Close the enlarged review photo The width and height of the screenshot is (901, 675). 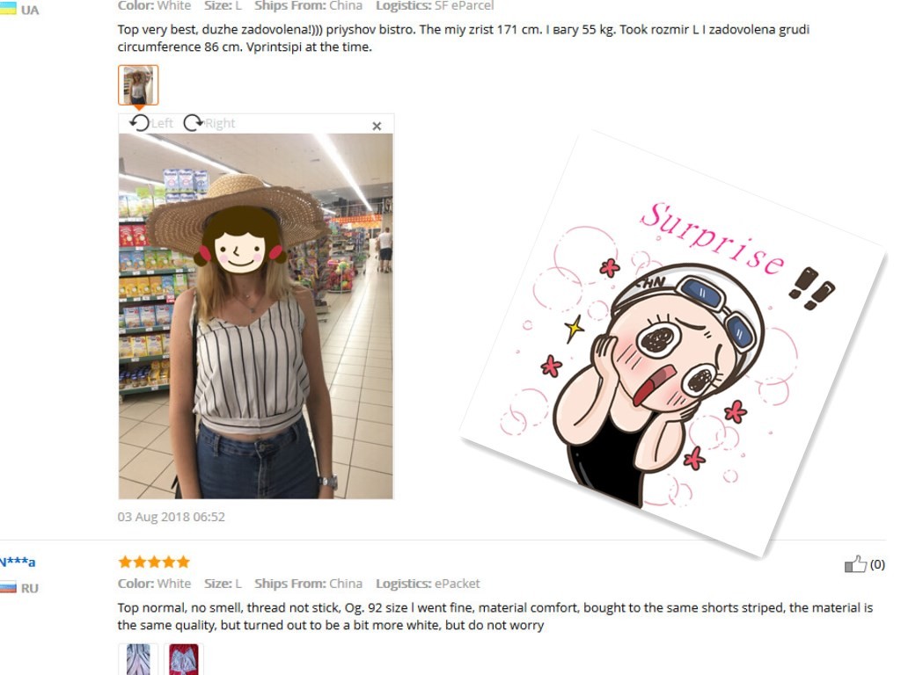(377, 126)
